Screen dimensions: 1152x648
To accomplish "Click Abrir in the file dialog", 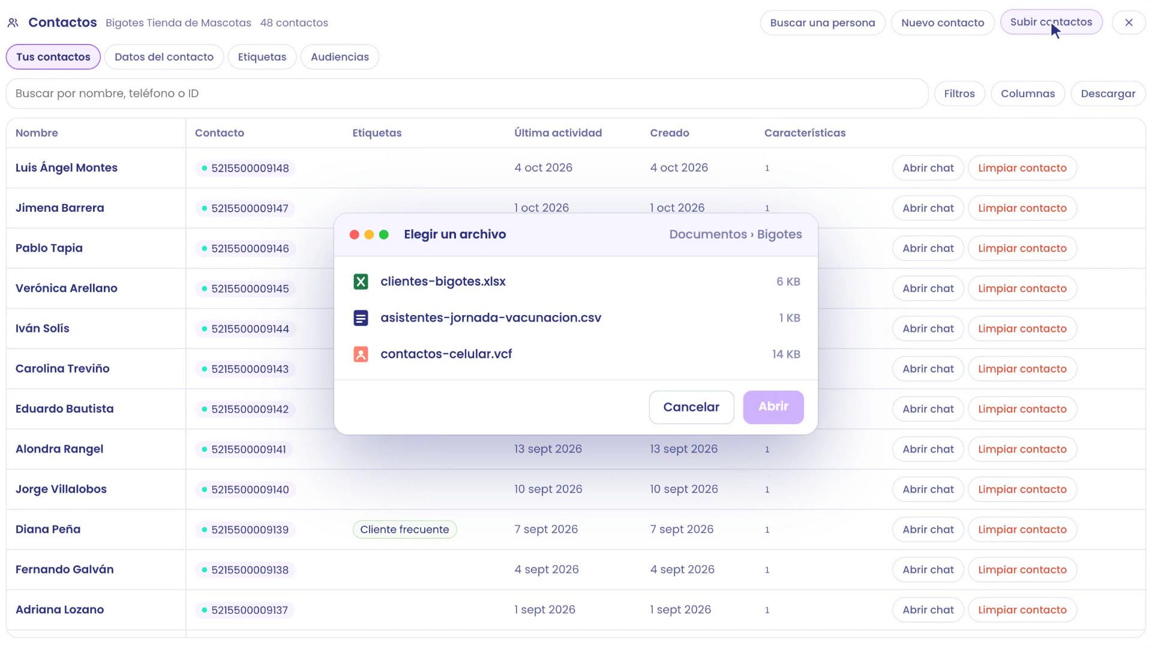I will click(773, 407).
